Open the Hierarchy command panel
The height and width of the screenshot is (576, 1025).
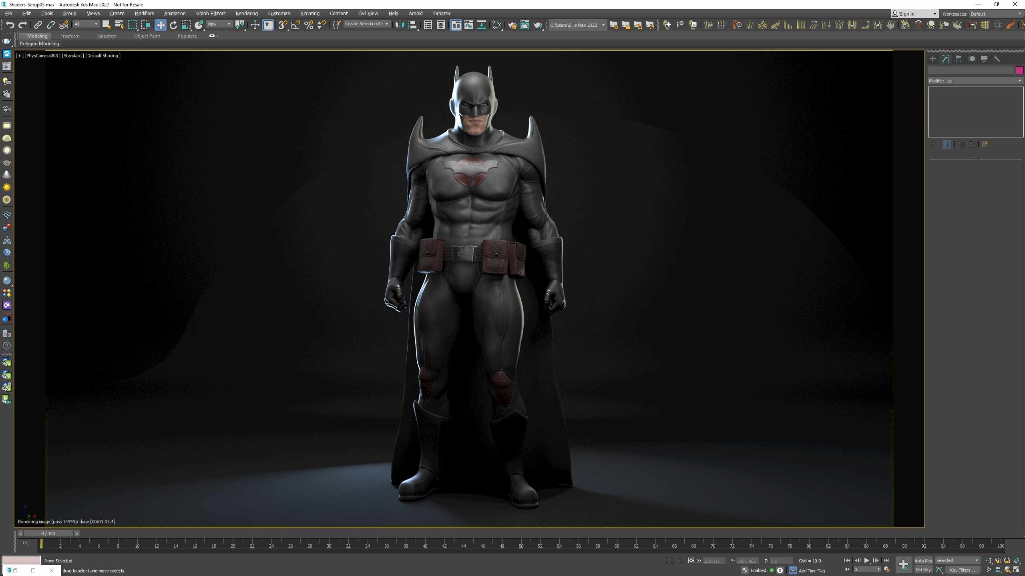point(959,59)
